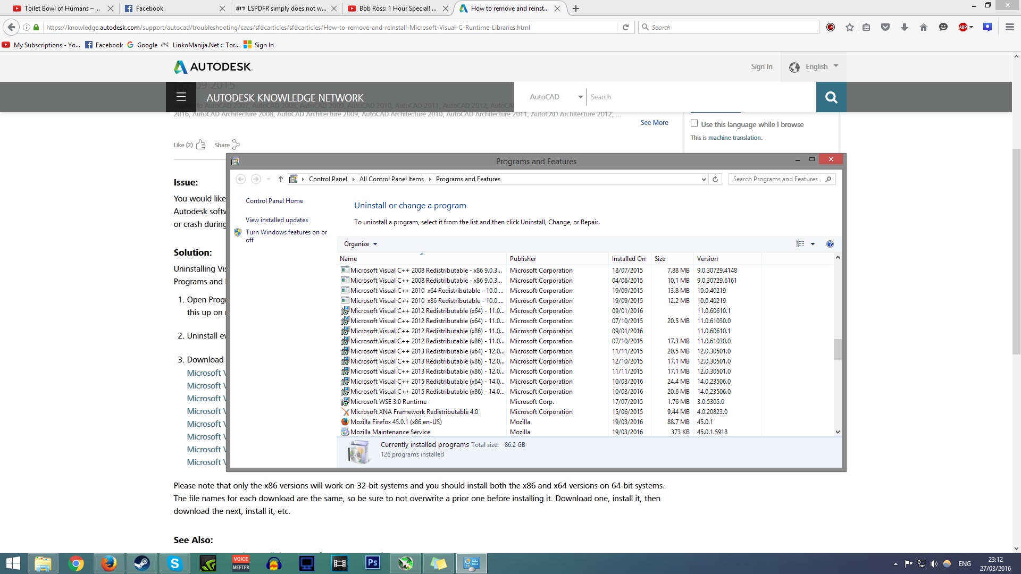Open Photoshop from the taskbar

pyautogui.click(x=372, y=563)
